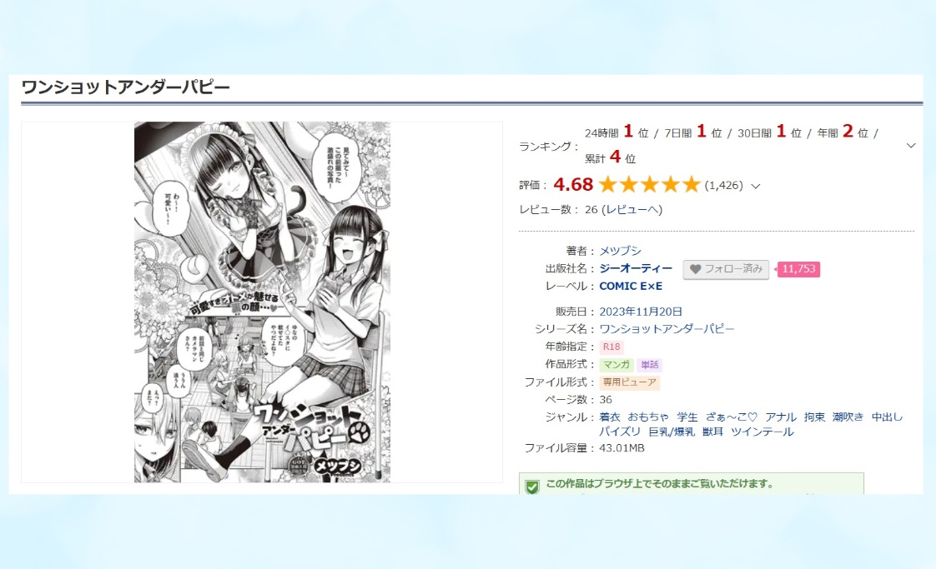Open the ツインテール genre link
The height and width of the screenshot is (569, 936).
coord(762,432)
